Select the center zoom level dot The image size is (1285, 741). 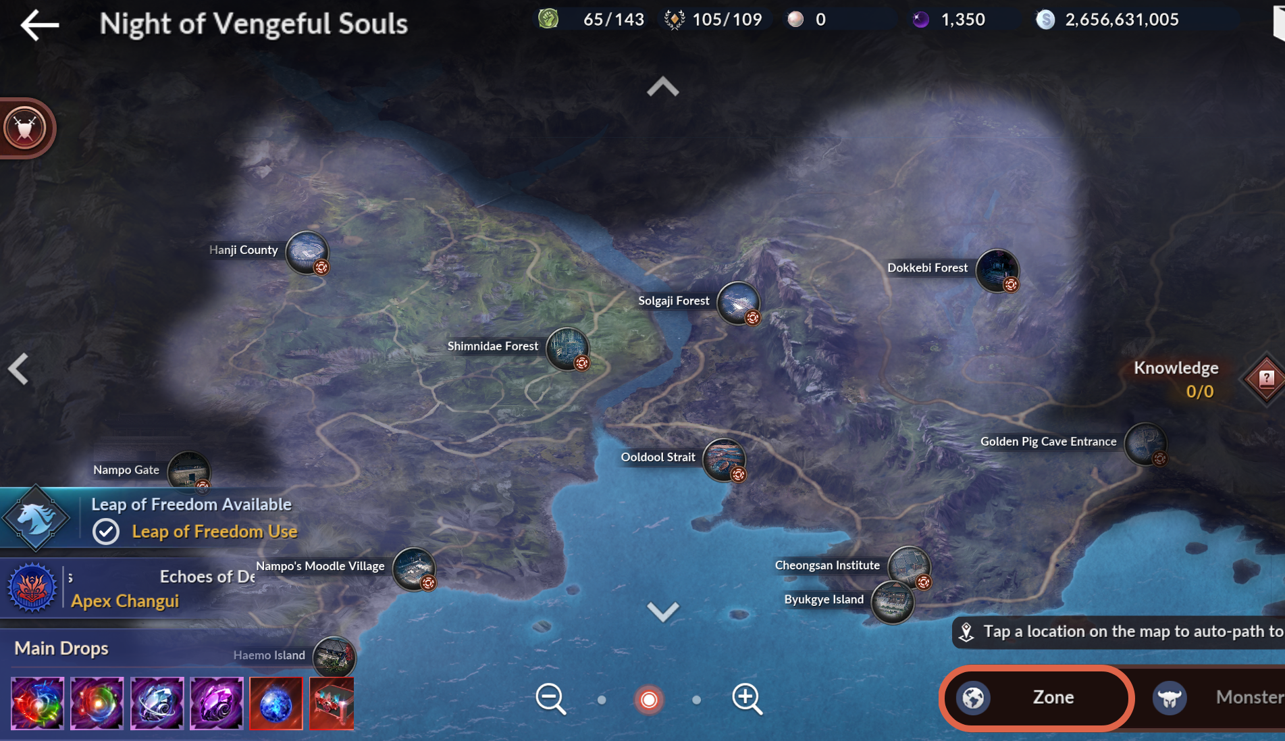pyautogui.click(x=649, y=700)
